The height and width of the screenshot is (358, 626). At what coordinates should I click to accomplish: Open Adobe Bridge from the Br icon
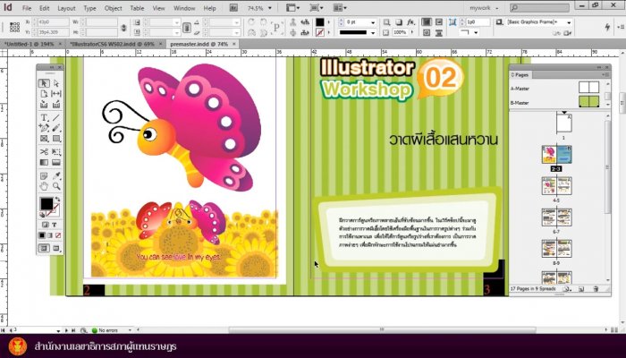[233, 7]
